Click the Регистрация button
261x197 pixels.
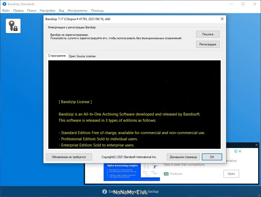click(208, 44)
